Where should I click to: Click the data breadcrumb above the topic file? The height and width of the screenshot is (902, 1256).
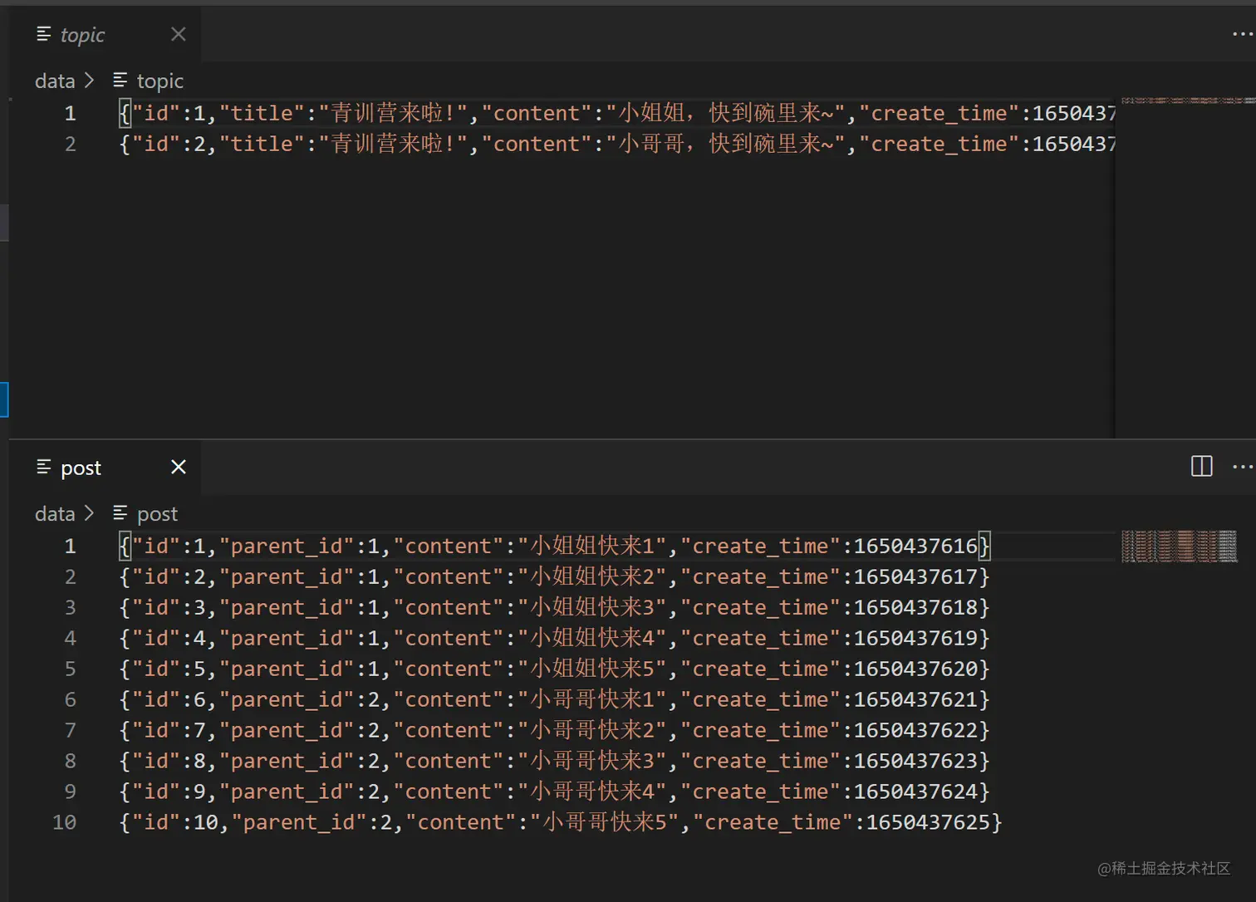pos(55,81)
